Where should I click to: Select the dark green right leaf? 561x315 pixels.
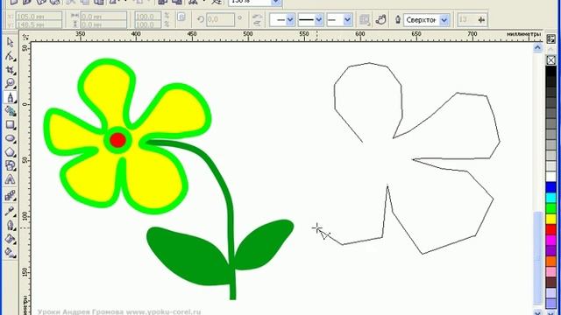(265, 245)
